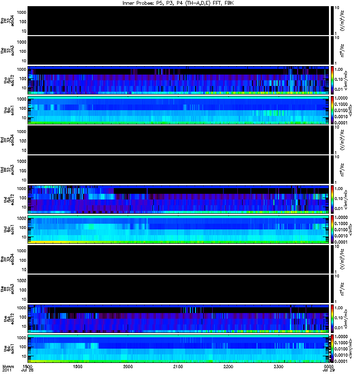The image size is (356, 380).
Task: Click the 1800 time axis label
Action: pyautogui.click(x=28, y=367)
